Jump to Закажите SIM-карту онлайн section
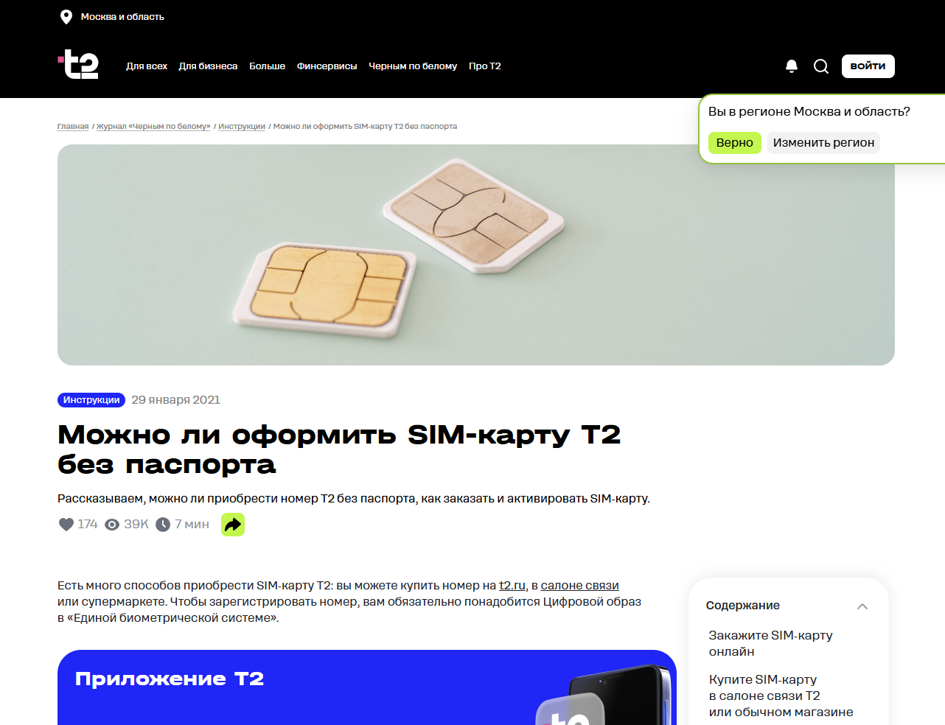 tap(770, 643)
